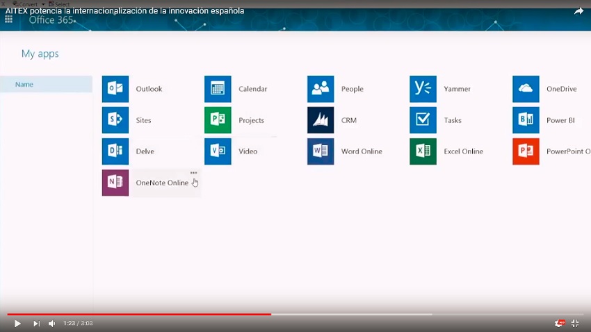Open the Sites app icon
Image resolution: width=591 pixels, height=332 pixels.
click(115, 120)
